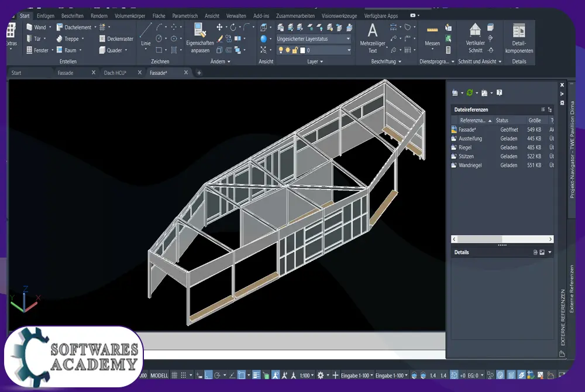The width and height of the screenshot is (585, 392).
Task: Toggle grid display in status bar
Action: tap(174, 375)
